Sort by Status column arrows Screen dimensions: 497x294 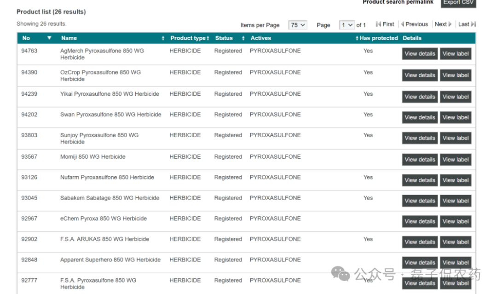(243, 38)
